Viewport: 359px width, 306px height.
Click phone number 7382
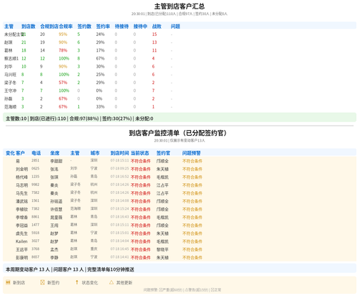(35, 208)
